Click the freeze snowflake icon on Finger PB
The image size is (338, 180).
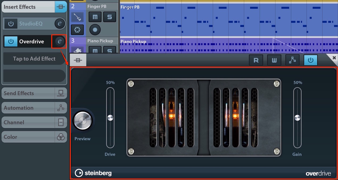77,30
